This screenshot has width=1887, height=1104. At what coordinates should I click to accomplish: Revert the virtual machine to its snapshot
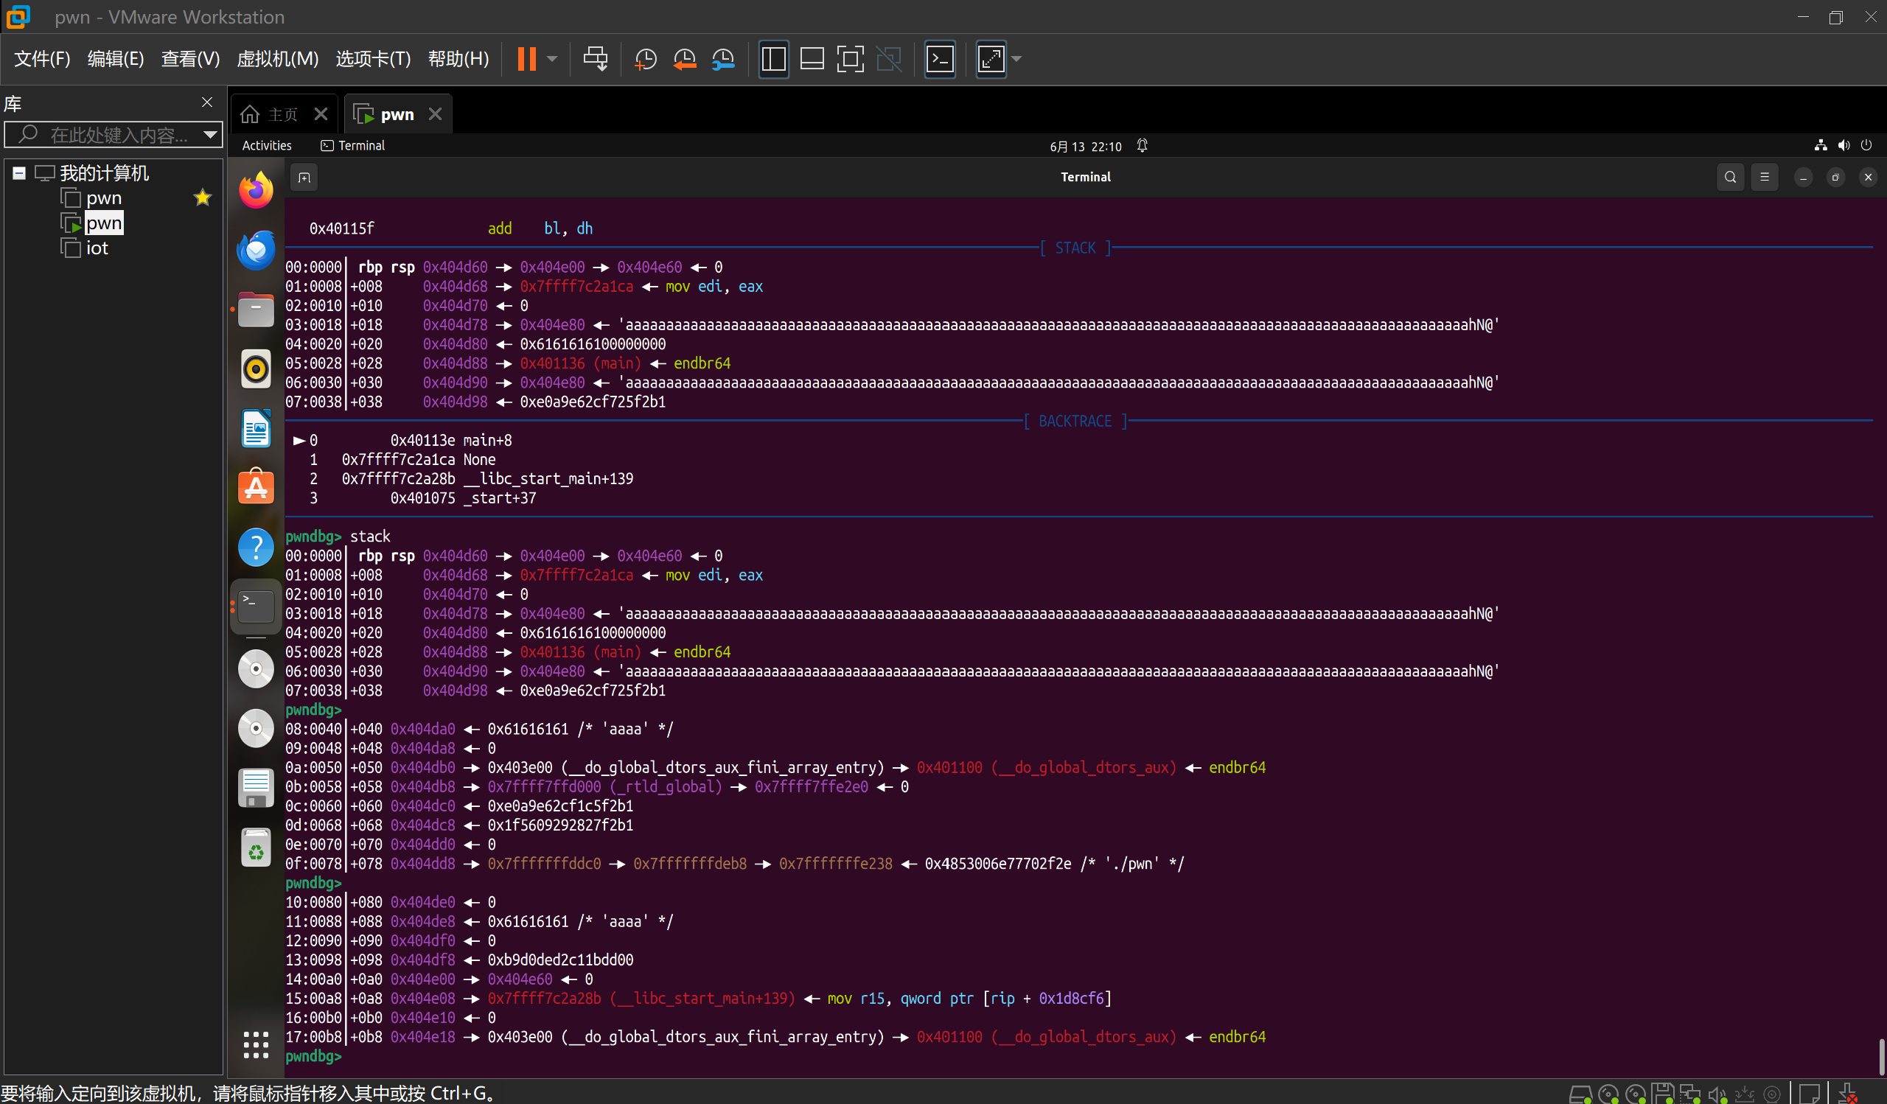pyautogui.click(x=685, y=58)
